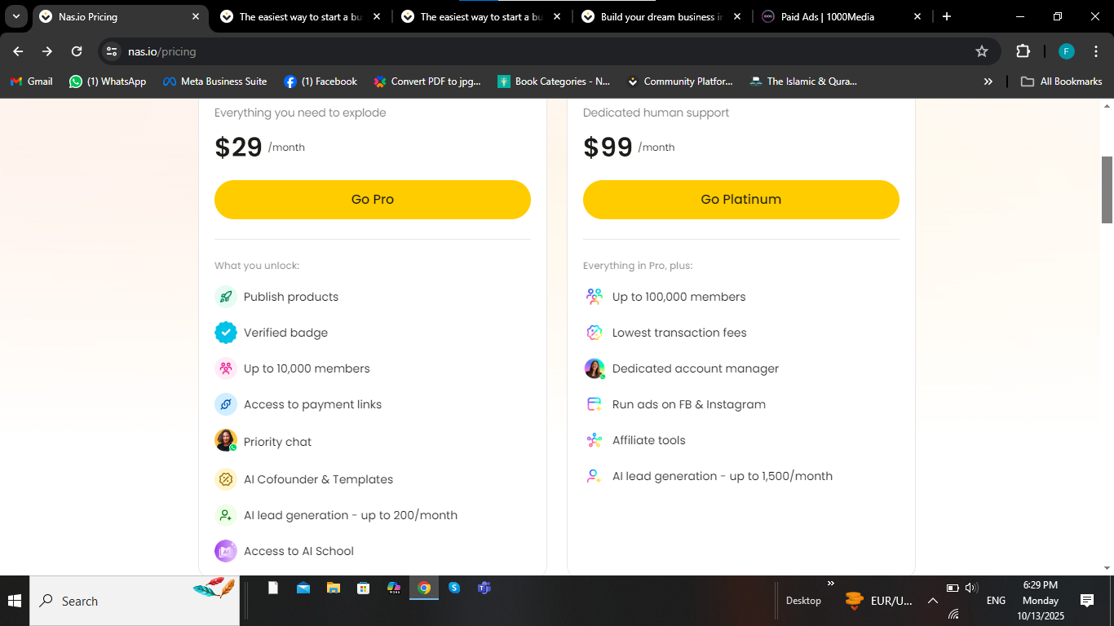Open the tab search chevron
Image resolution: width=1114 pixels, height=626 pixels.
pos(15,16)
